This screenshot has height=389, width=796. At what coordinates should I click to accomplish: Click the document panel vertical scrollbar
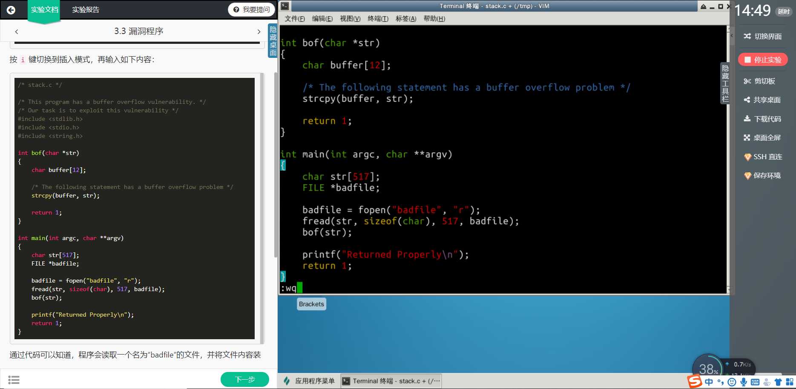(x=276, y=165)
